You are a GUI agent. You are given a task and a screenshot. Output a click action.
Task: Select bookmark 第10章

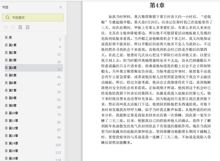34,113
